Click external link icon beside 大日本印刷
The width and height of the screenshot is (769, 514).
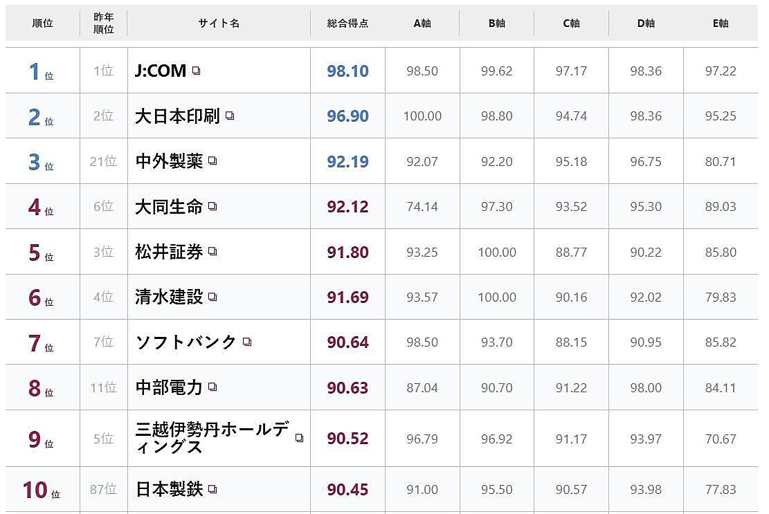[x=230, y=116]
